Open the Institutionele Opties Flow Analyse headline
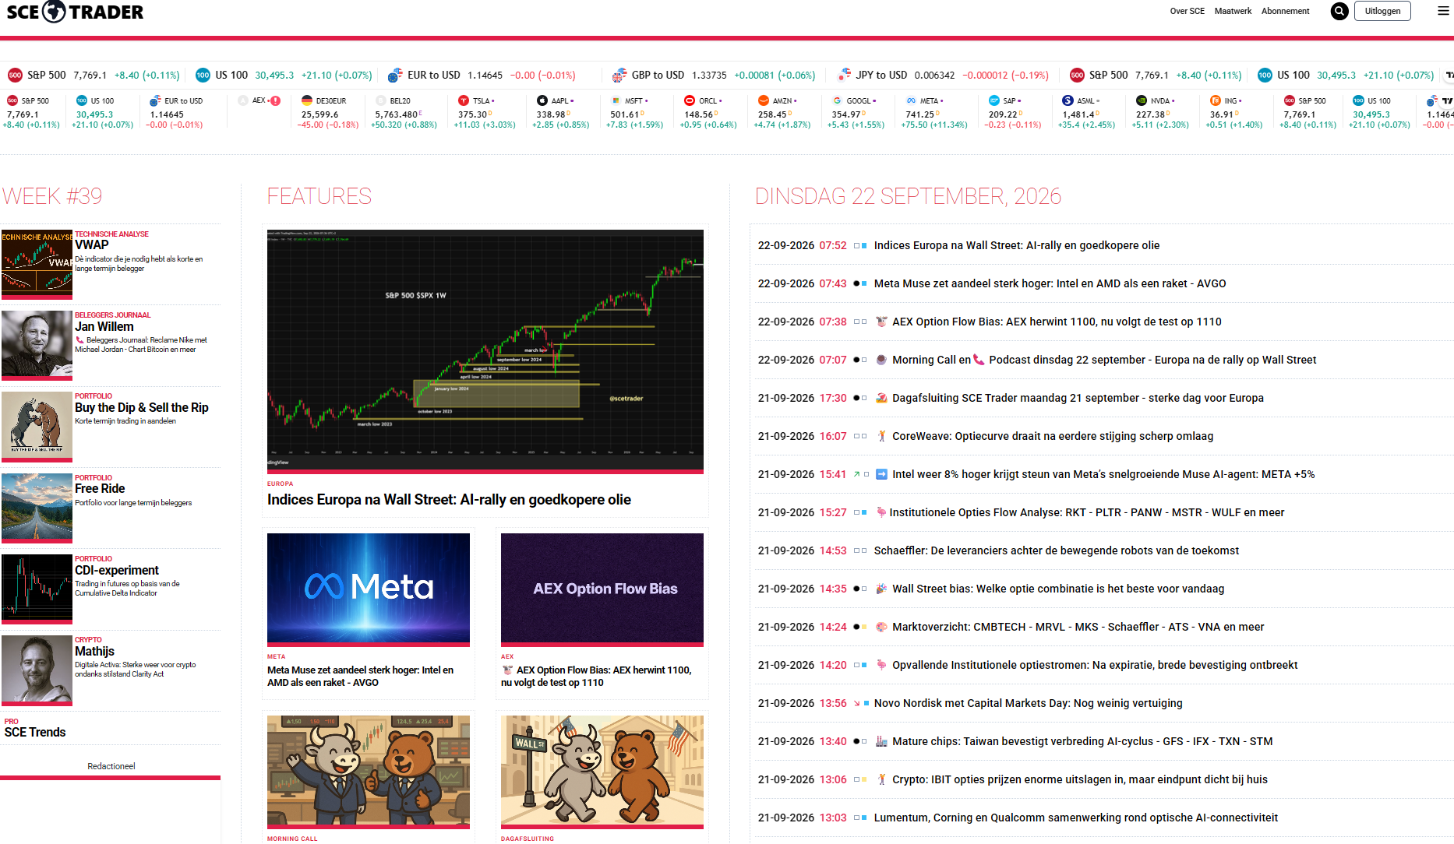This screenshot has height=844, width=1454. [x=1087, y=512]
